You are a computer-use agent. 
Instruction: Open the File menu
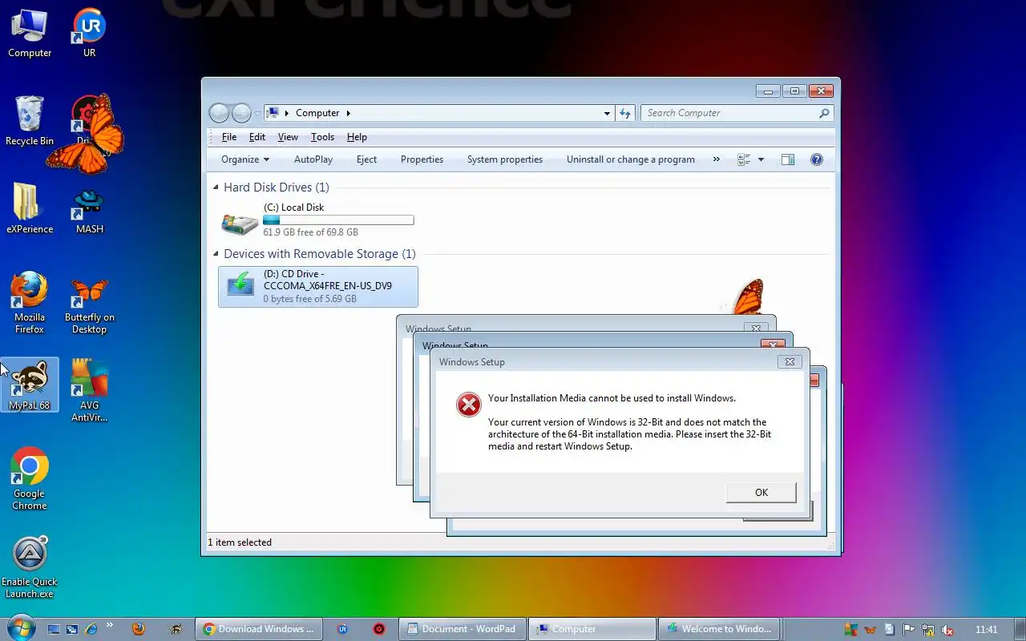click(229, 137)
